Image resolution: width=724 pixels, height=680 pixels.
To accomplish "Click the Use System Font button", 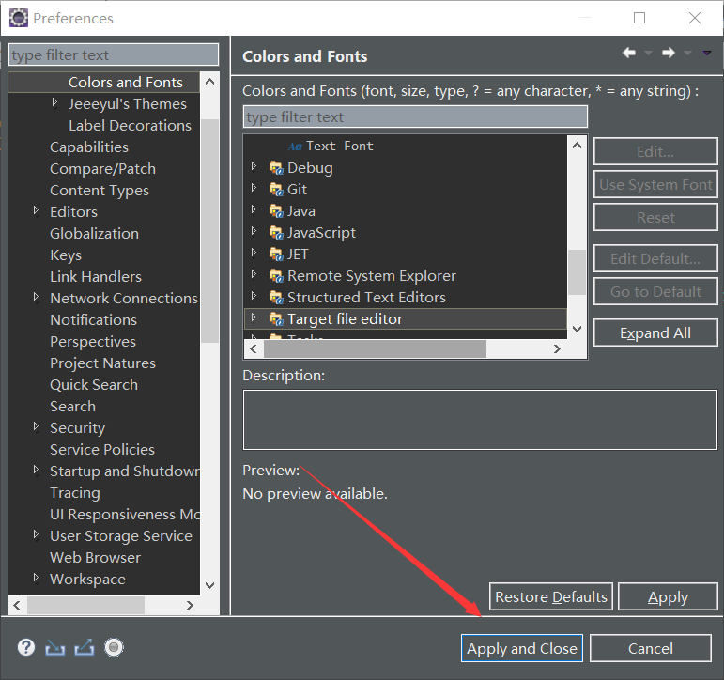I will click(655, 184).
